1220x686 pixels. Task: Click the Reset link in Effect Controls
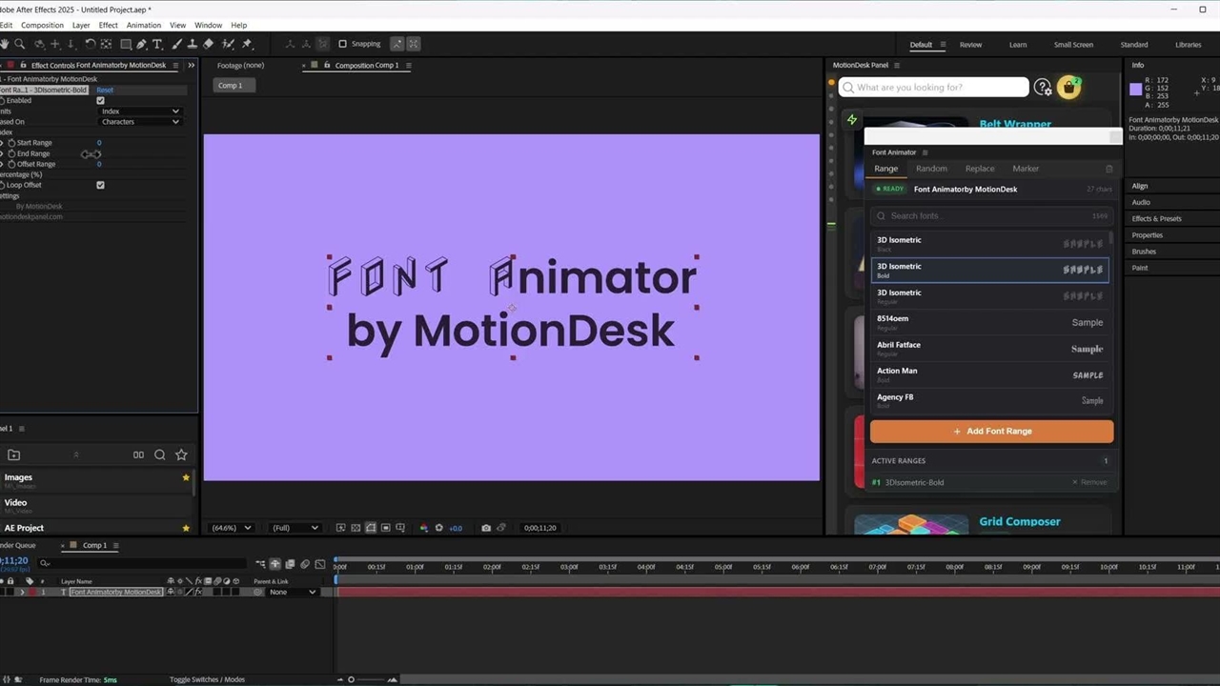105,91
